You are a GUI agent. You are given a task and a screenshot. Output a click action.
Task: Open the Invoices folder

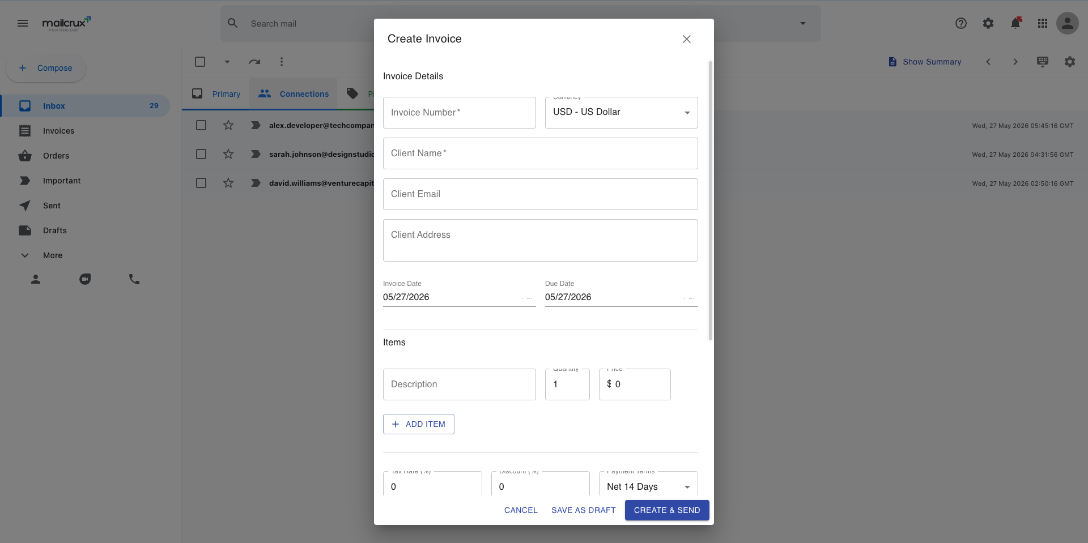click(x=85, y=131)
